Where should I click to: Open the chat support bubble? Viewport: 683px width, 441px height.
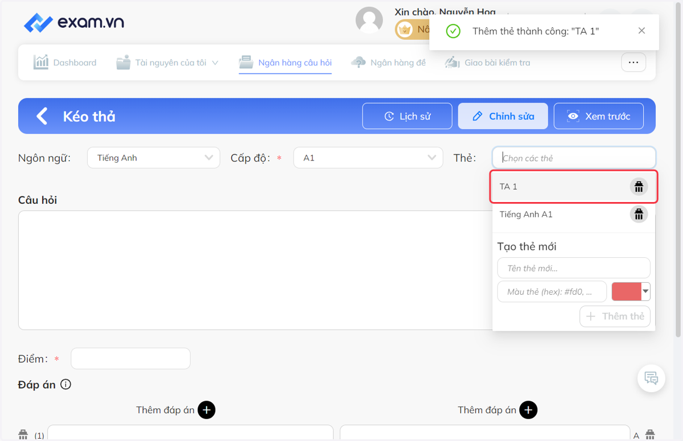pos(651,378)
